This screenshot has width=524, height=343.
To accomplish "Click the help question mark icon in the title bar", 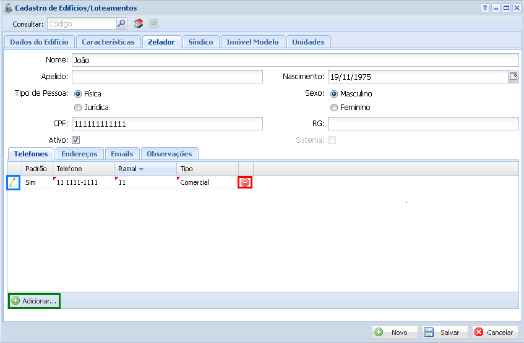I will point(485,8).
